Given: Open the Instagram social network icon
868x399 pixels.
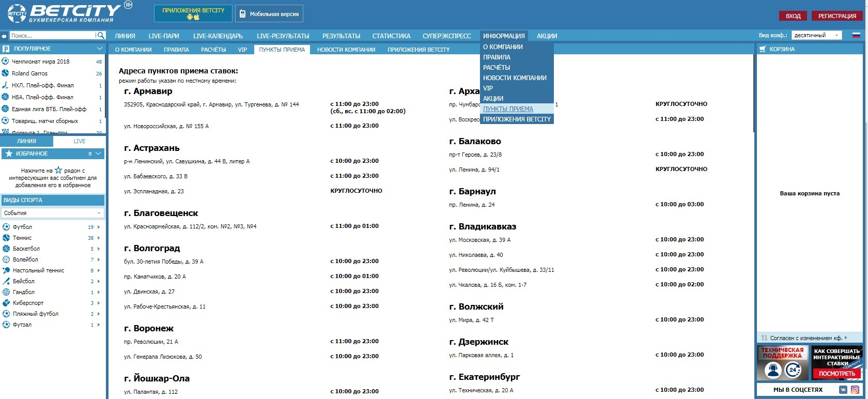Looking at the screenshot, I should point(855,390).
